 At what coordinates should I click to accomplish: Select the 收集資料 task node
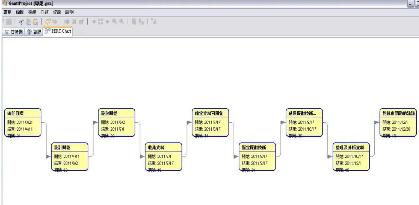[164, 157]
